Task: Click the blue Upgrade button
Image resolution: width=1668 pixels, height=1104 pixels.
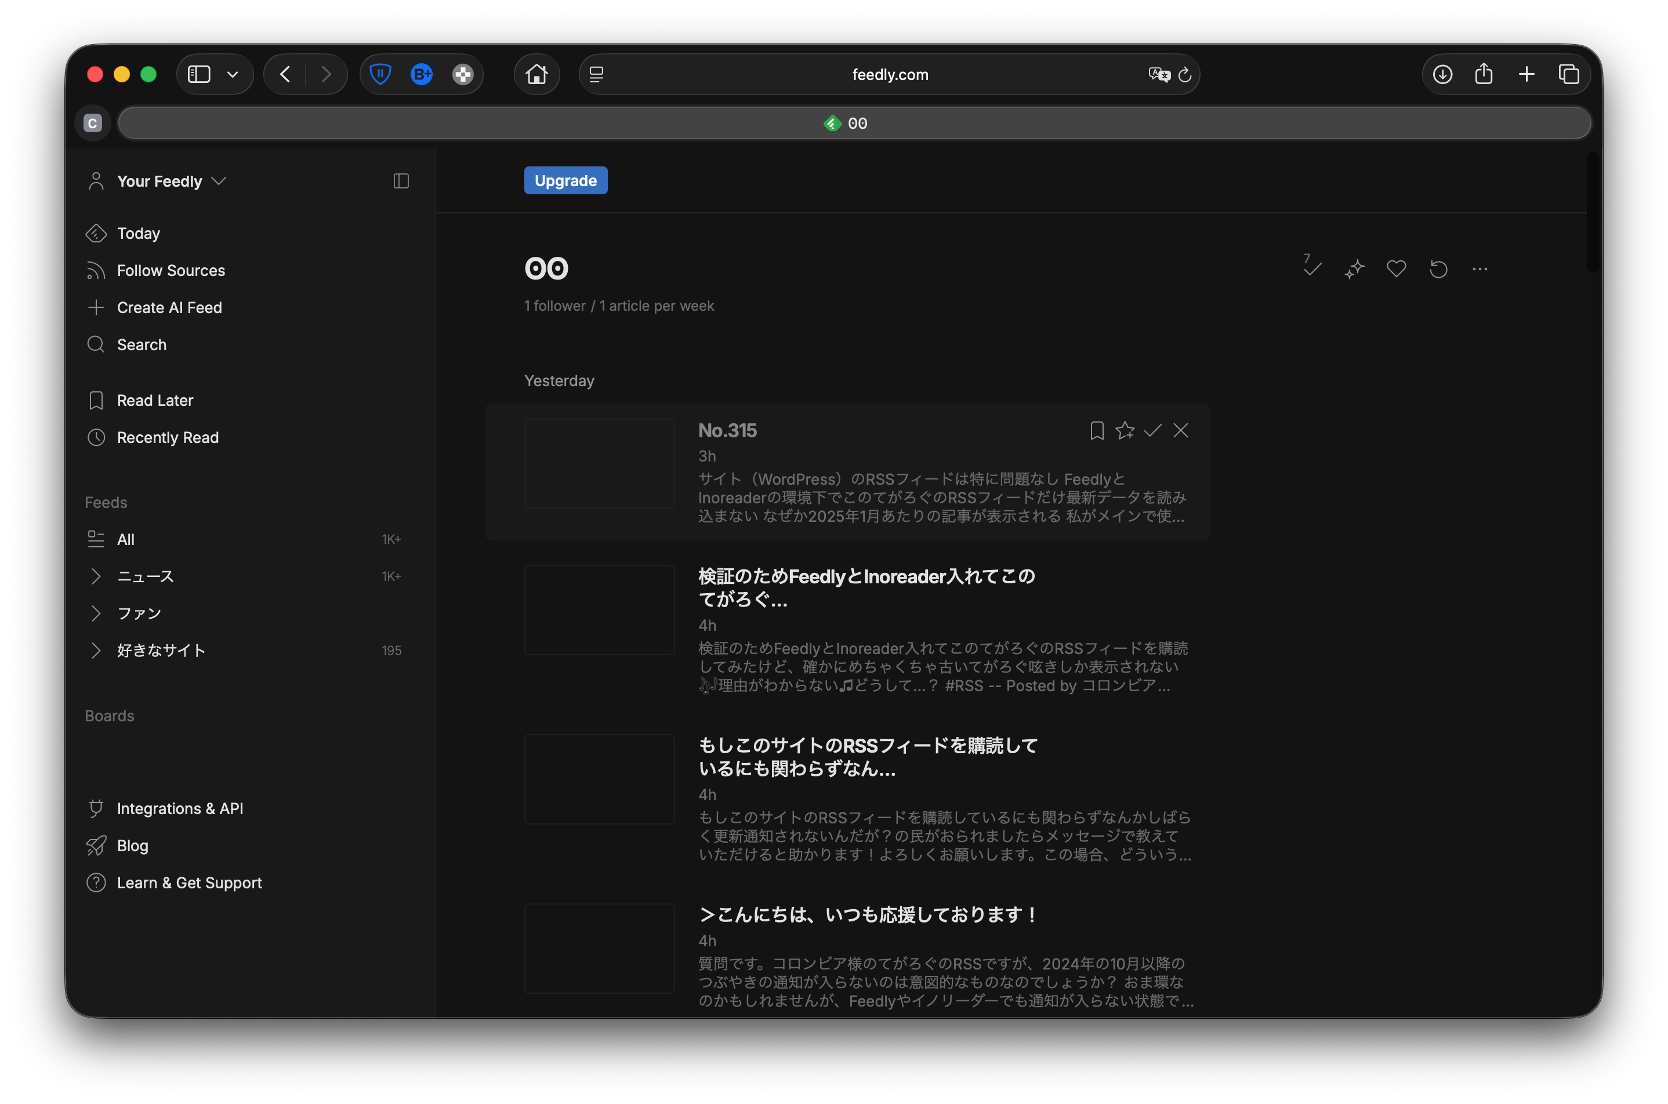Action: pos(565,180)
